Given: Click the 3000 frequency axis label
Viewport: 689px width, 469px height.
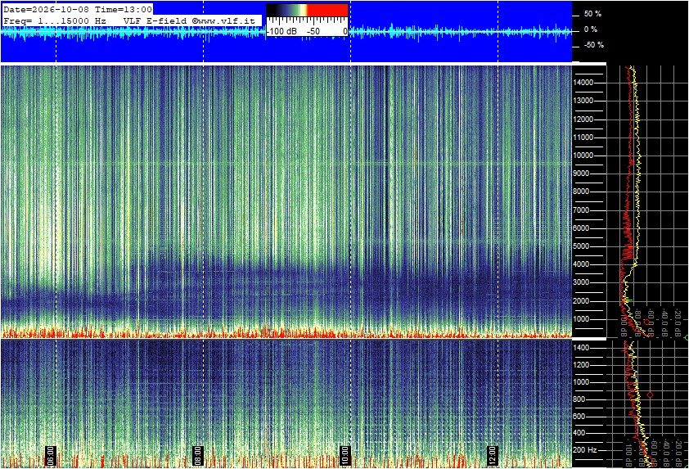Looking at the screenshot, I should click(581, 282).
